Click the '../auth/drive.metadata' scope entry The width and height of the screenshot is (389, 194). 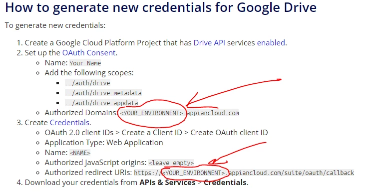tap(103, 93)
